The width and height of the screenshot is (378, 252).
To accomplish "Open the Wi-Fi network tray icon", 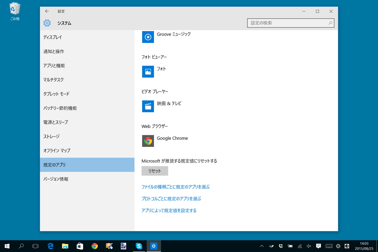I will click(300, 246).
